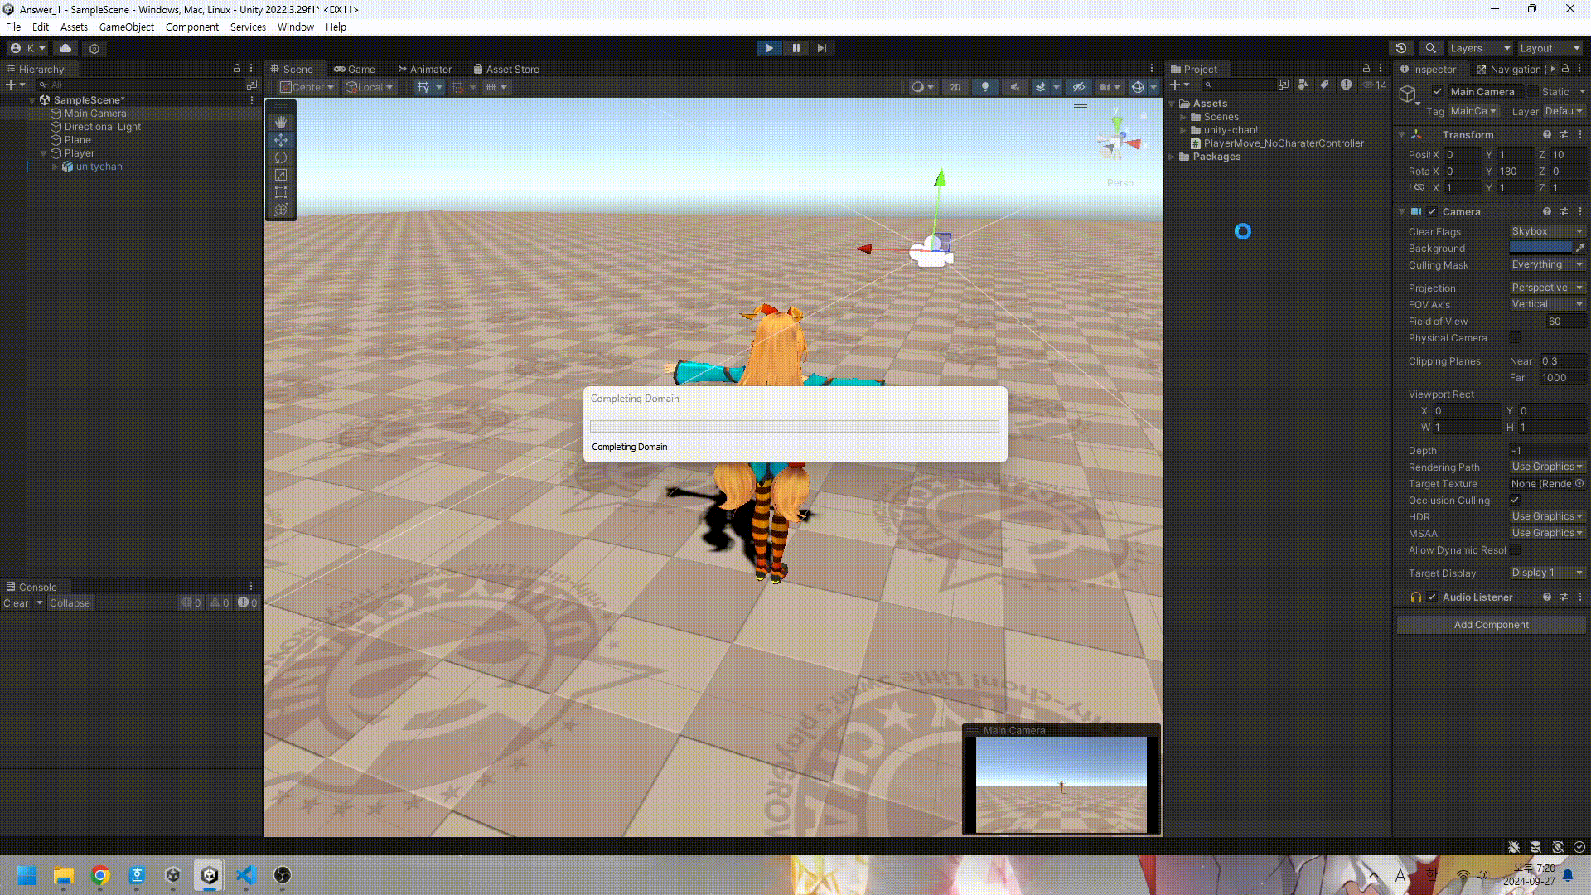Screen dimensions: 1591x895
Task: Open Clear Flags Skybox dropdown
Action: [x=1547, y=231]
